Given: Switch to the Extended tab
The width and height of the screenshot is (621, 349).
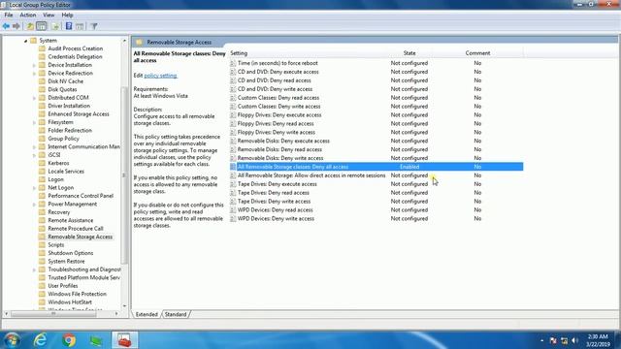Looking at the screenshot, I should (x=147, y=314).
